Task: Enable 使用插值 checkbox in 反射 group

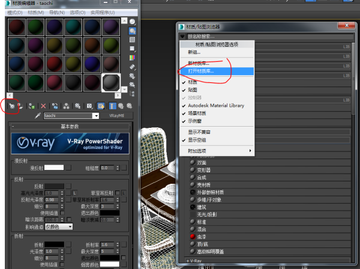Action: [x=62, y=213]
